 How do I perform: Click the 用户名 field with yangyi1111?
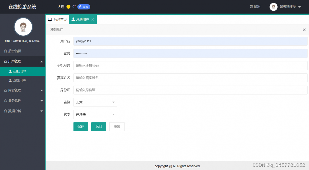point(190,41)
